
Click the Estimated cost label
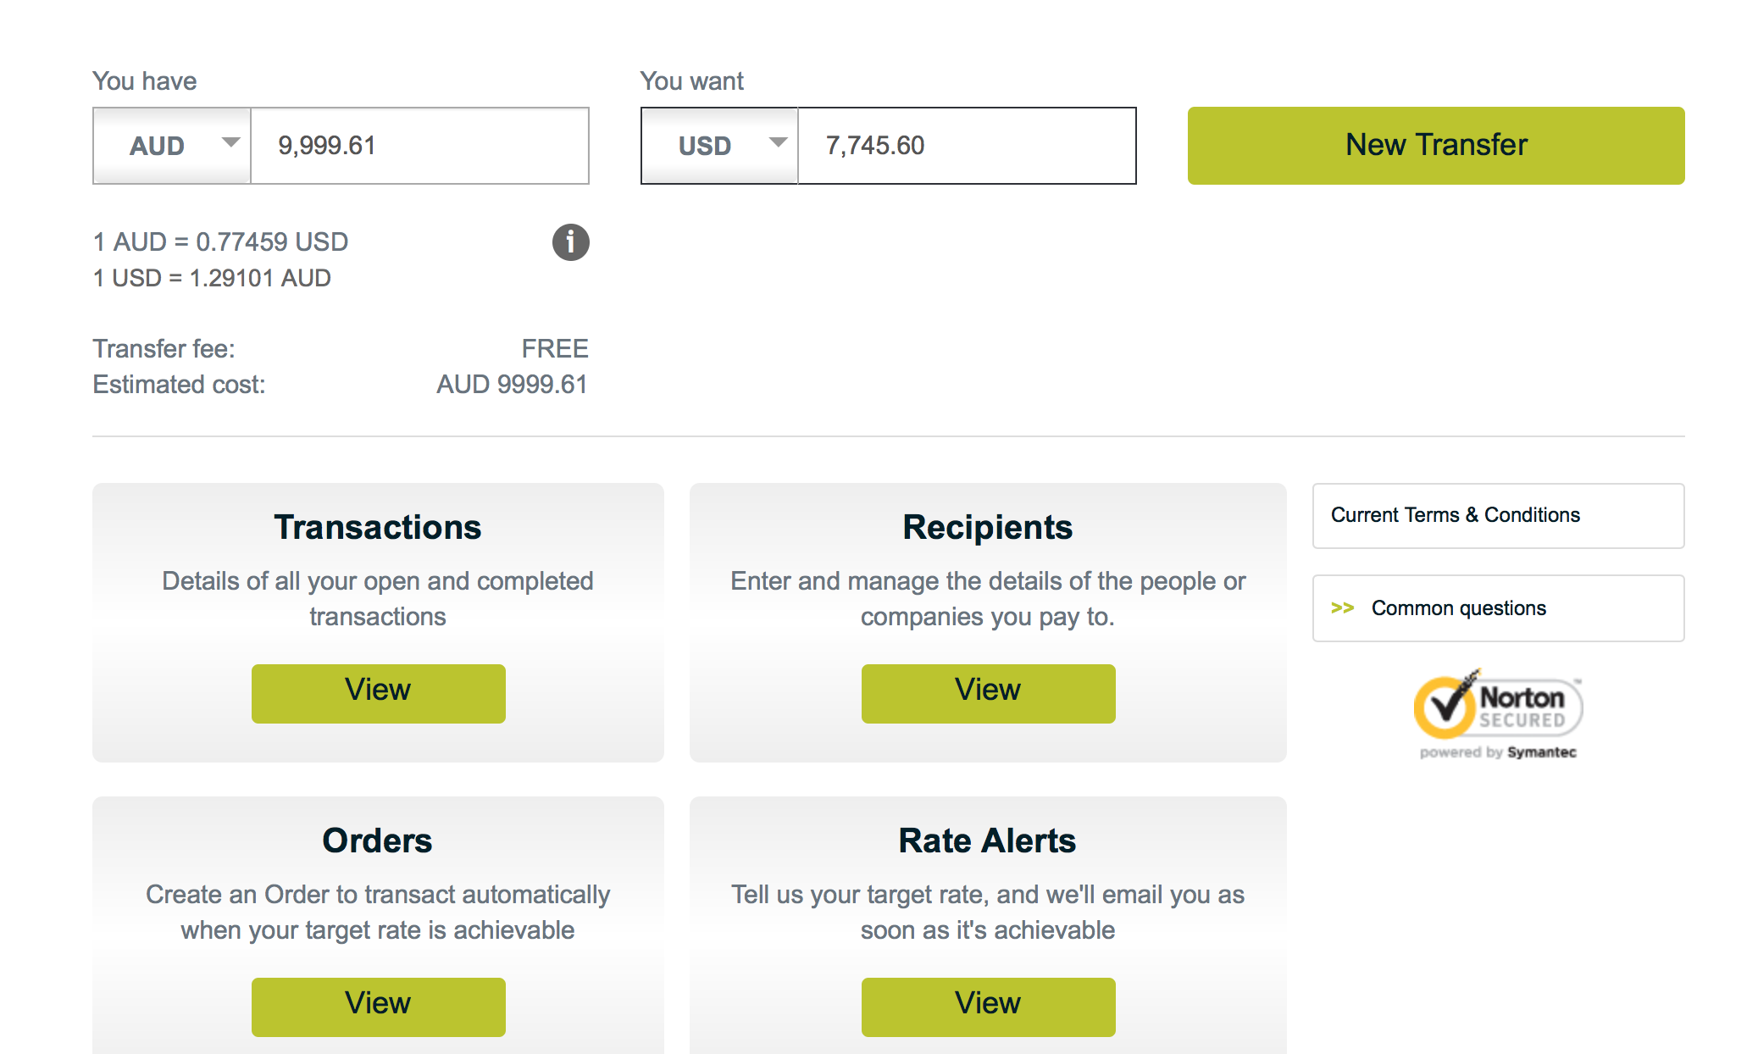click(179, 385)
